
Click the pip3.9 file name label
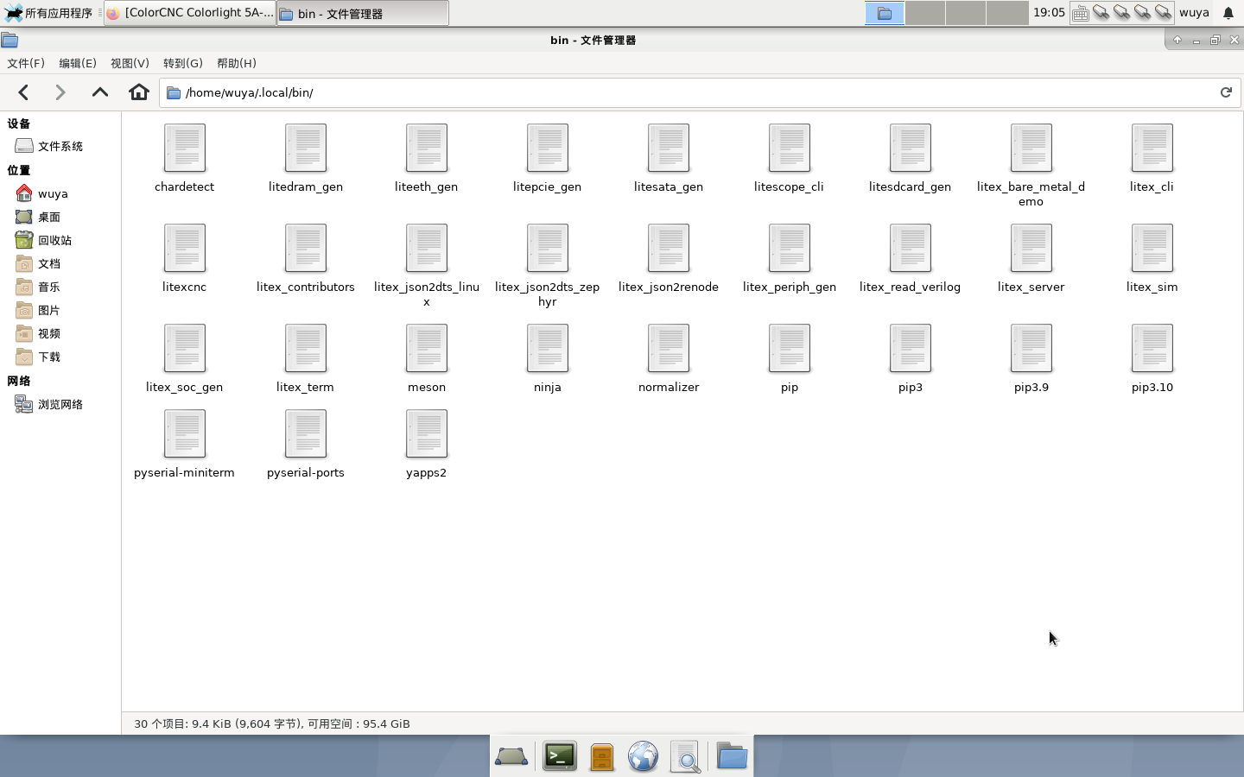click(x=1031, y=387)
